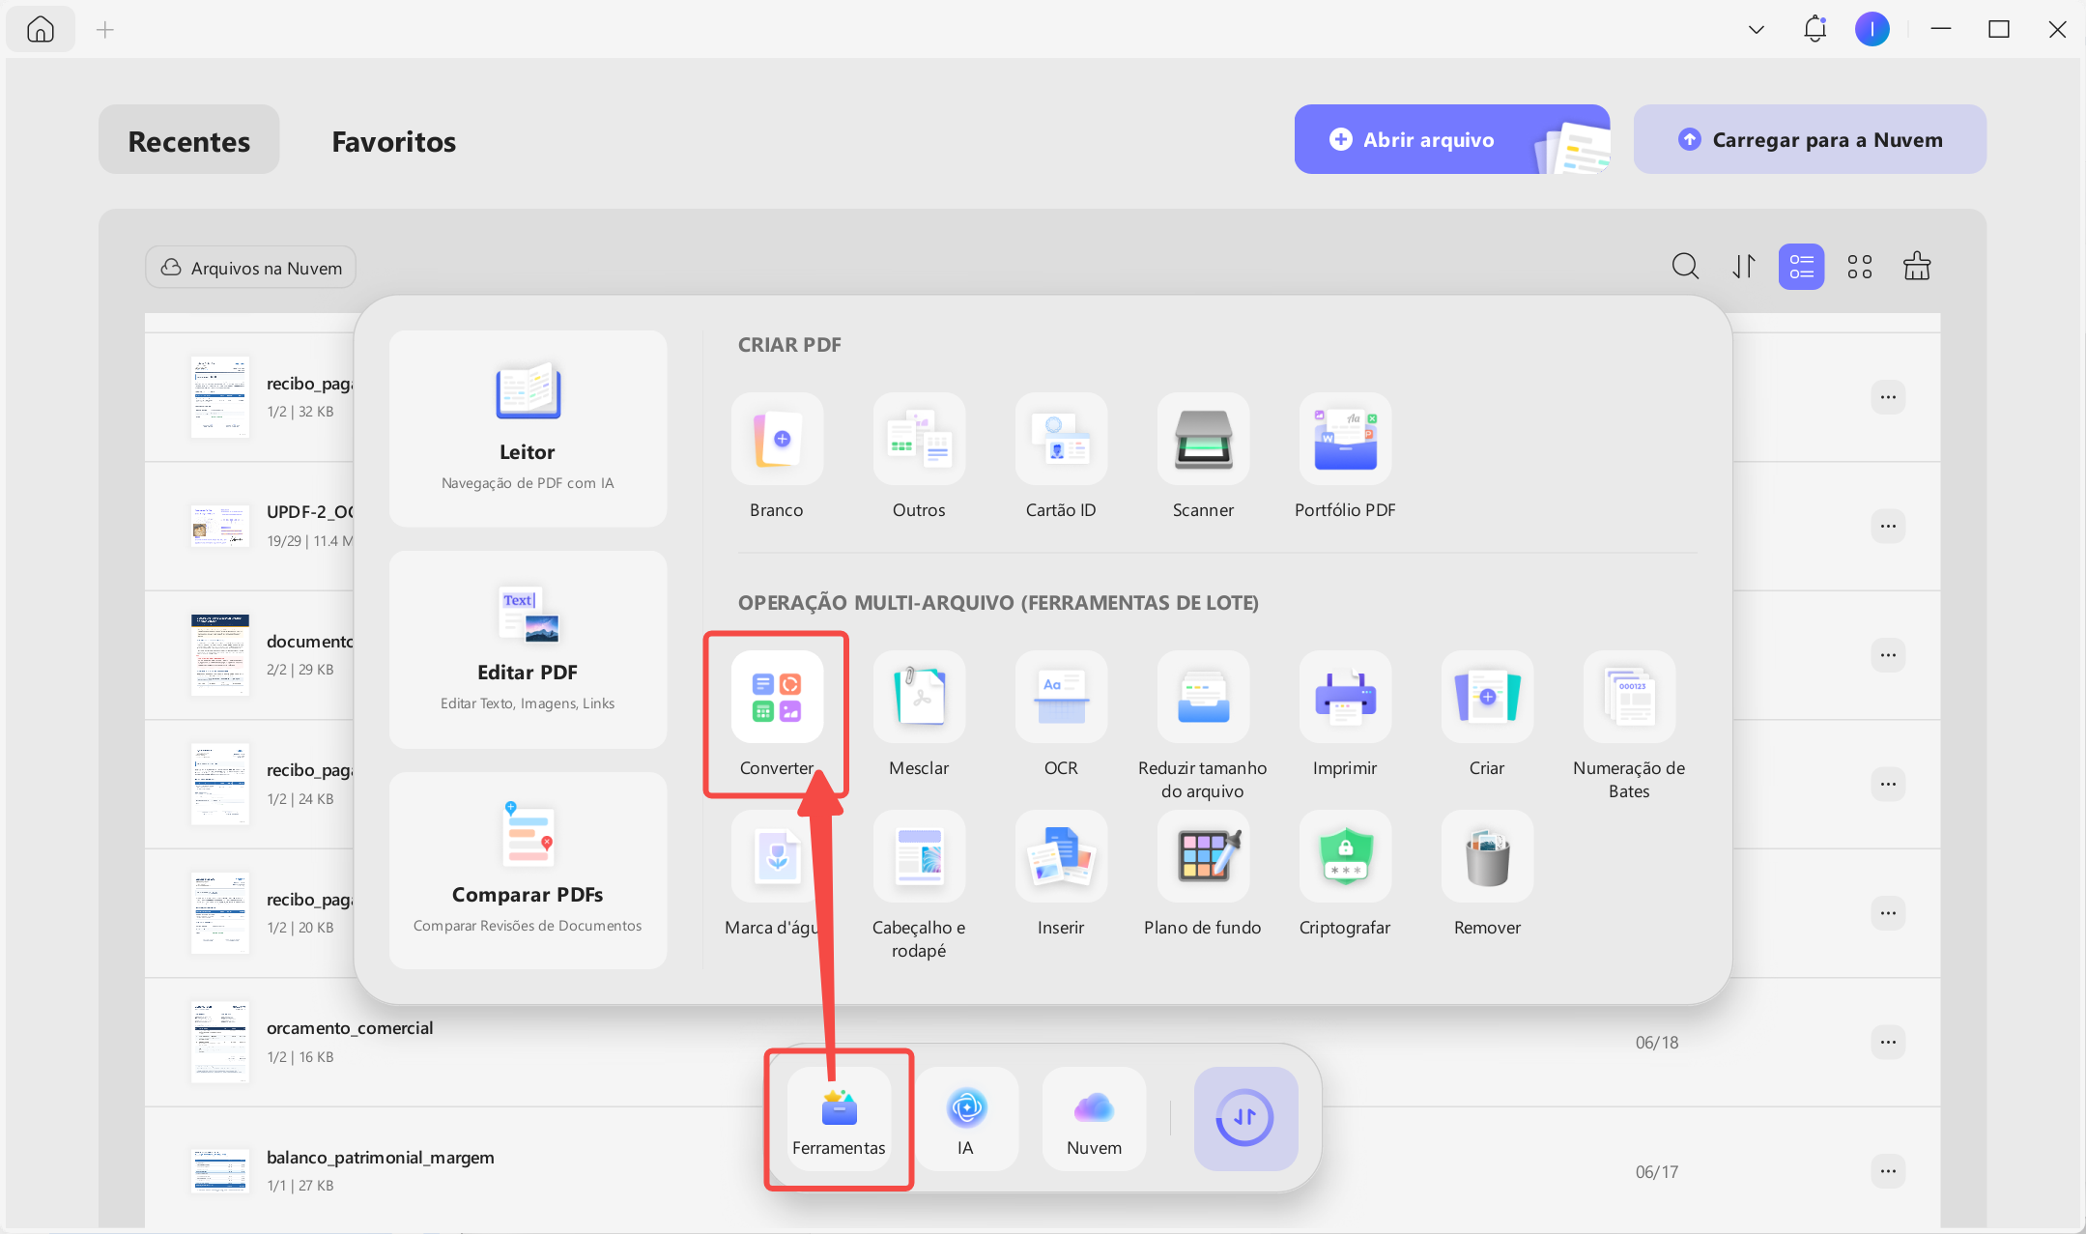Open more options for 29 KB documento row
Image resolution: width=2086 pixels, height=1234 pixels.
[x=1888, y=655]
